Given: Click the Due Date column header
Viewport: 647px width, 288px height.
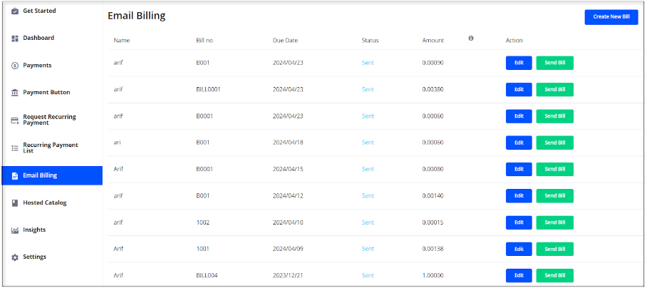Looking at the screenshot, I should 285,41.
